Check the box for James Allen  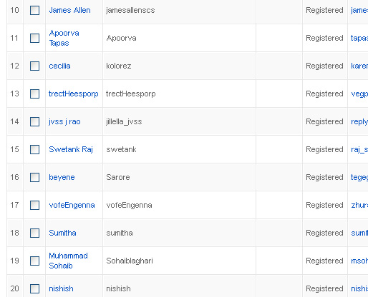pyautogui.click(x=34, y=10)
